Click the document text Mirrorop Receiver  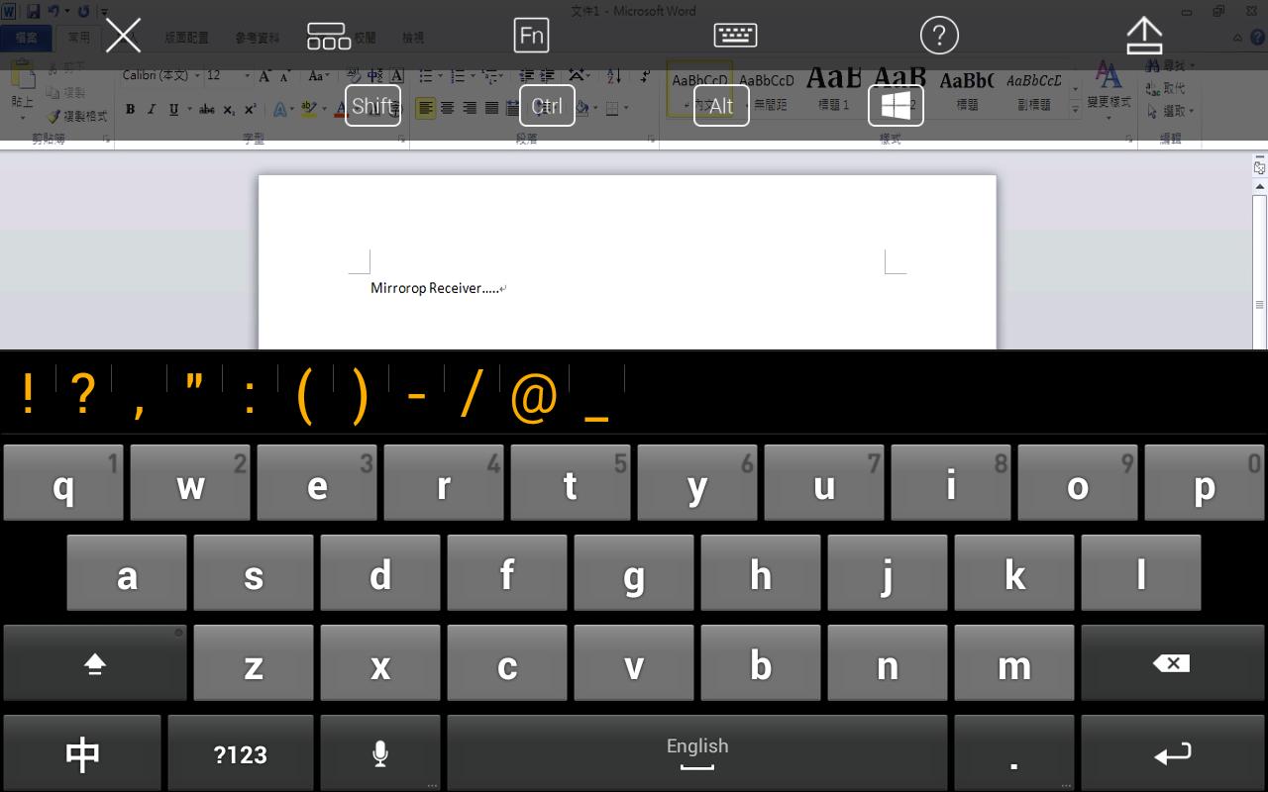pos(426,288)
